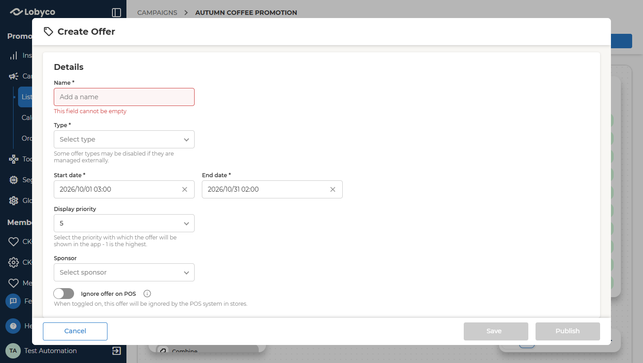The height and width of the screenshot is (363, 643).
Task: Click the Save button
Action: click(x=496, y=331)
